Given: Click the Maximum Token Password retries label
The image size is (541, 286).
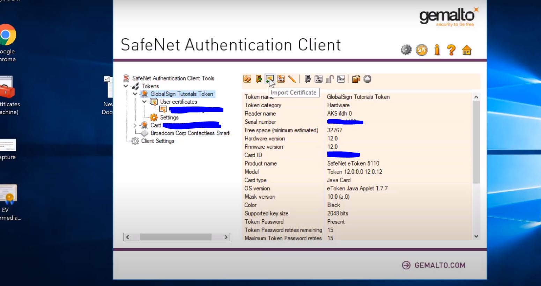Looking at the screenshot, I should click(283, 238).
